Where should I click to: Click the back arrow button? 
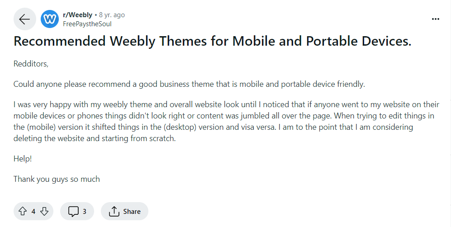click(x=24, y=19)
